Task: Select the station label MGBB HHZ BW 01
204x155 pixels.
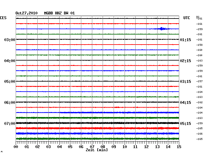Action: [x=59, y=13]
